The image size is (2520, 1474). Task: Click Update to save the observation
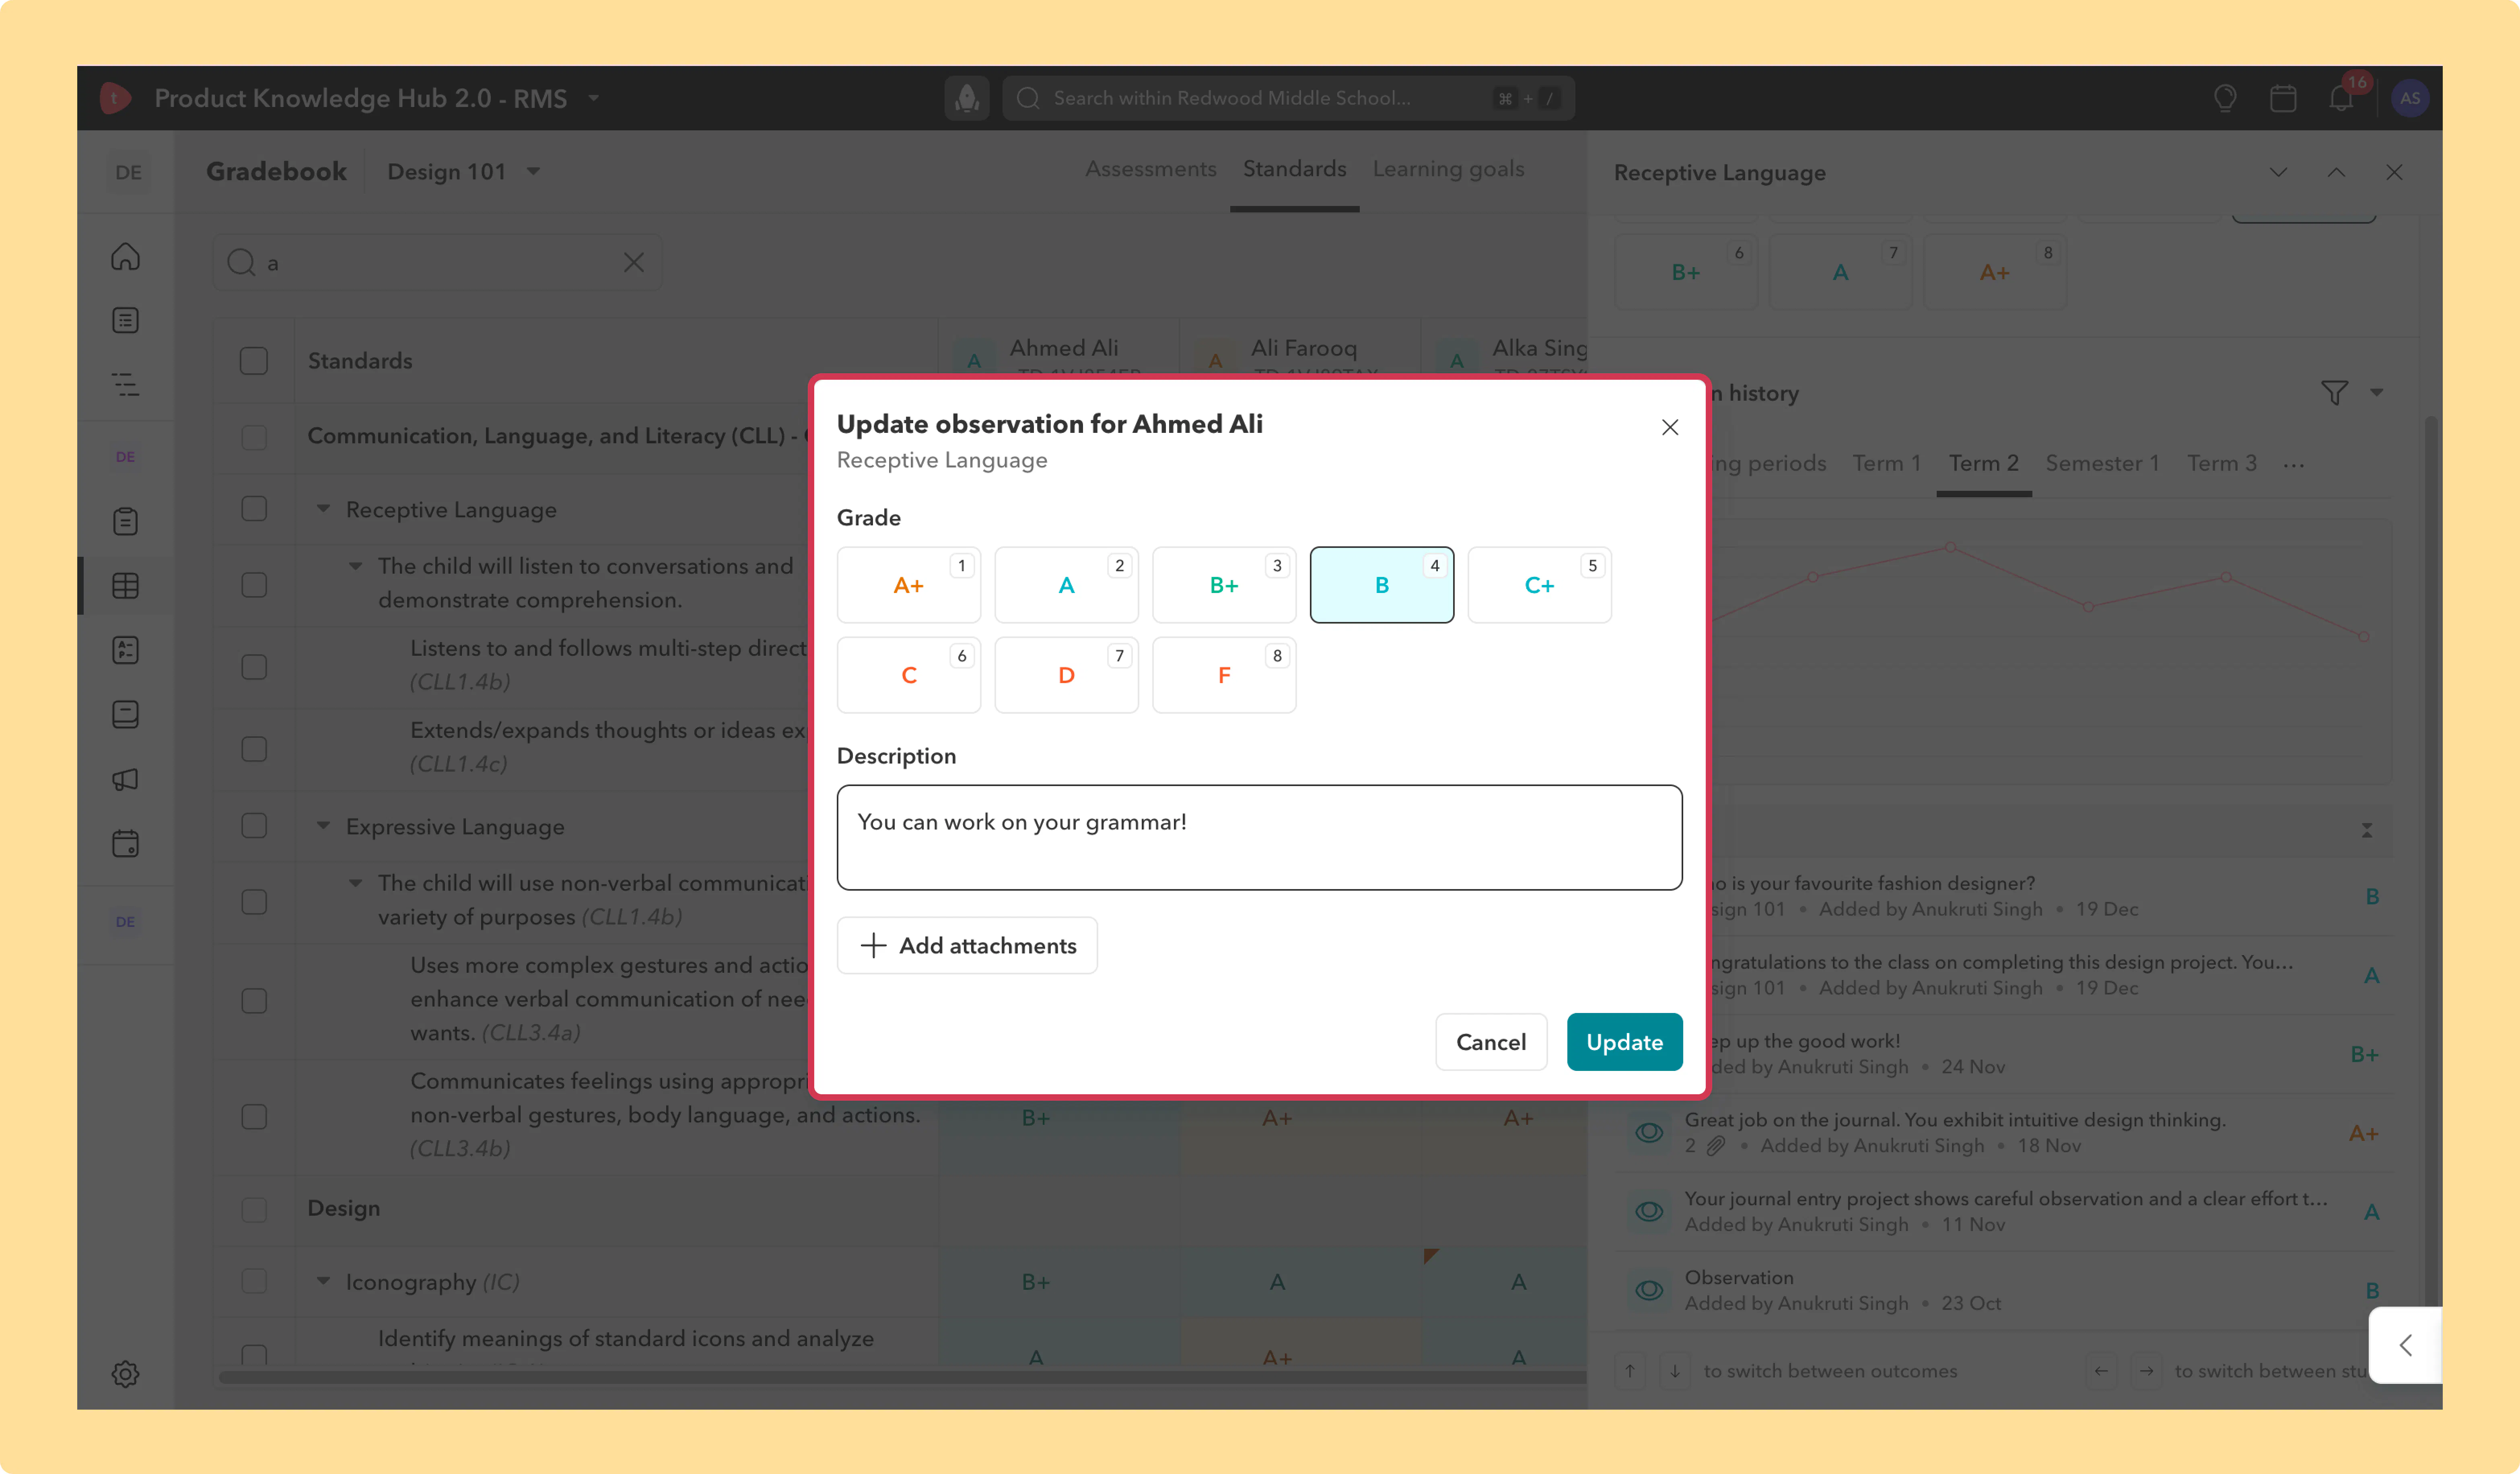pos(1624,1042)
